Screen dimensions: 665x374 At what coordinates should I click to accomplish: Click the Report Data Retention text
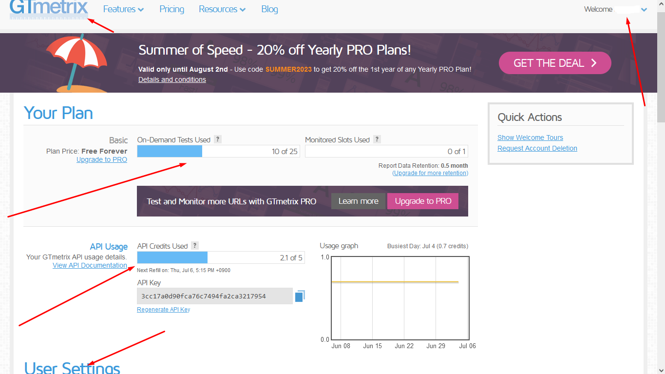tap(423, 166)
